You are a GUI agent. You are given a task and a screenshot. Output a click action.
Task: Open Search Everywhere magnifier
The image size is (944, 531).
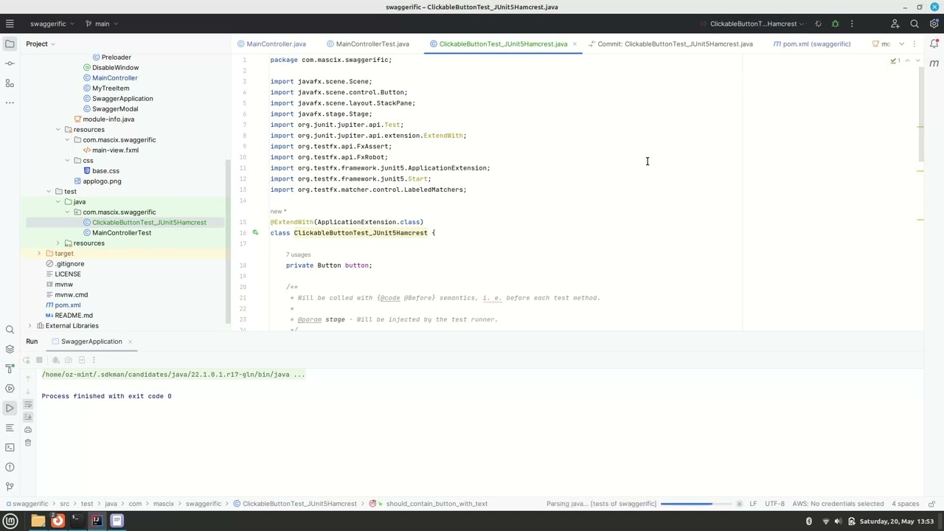pyautogui.click(x=914, y=24)
